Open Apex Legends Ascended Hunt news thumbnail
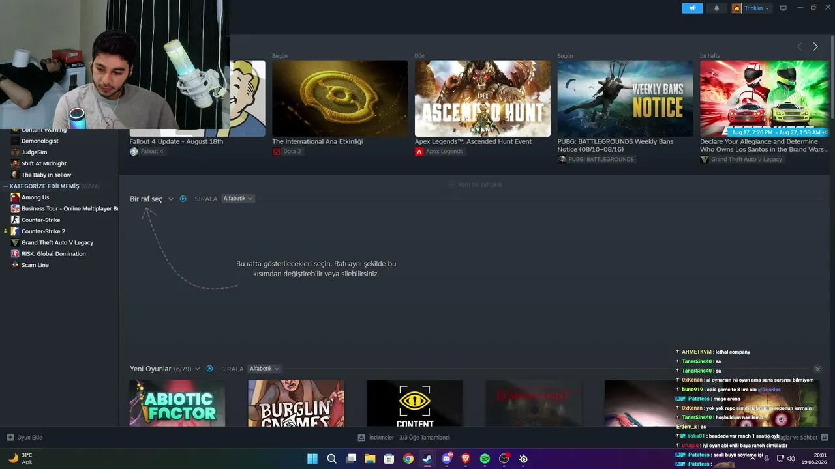This screenshot has width=835, height=469. [x=483, y=98]
